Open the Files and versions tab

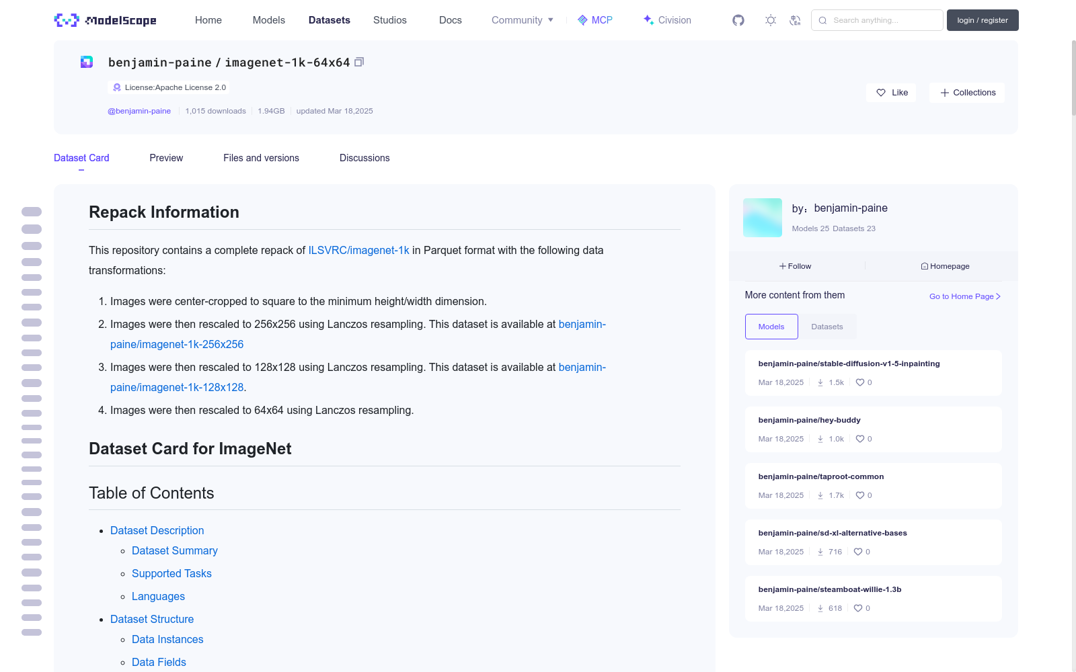tap(261, 158)
